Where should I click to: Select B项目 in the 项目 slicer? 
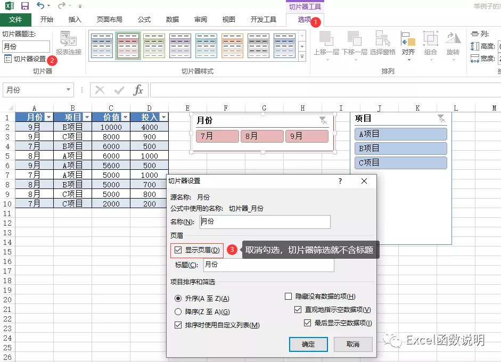coord(401,149)
